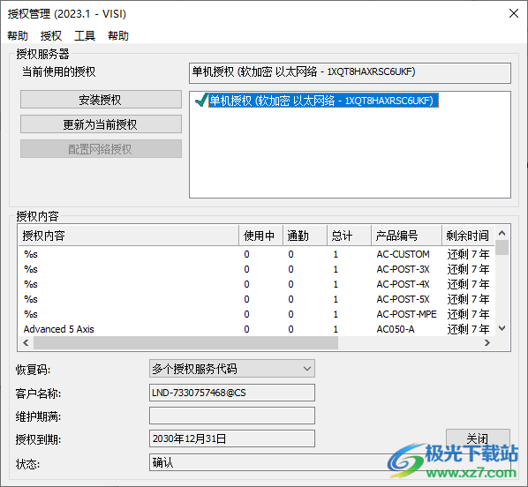Open the 工具 menu
Image resolution: width=528 pixels, height=487 pixels.
pos(85,35)
